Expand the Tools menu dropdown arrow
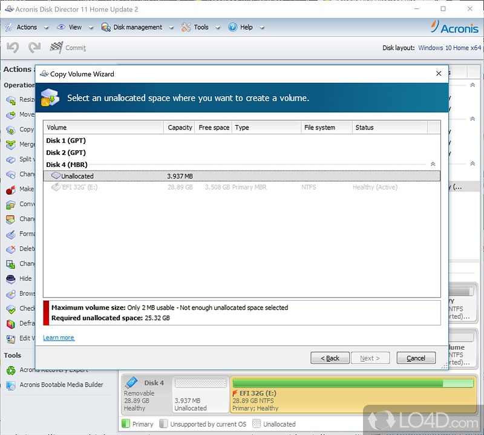 tap(218, 27)
